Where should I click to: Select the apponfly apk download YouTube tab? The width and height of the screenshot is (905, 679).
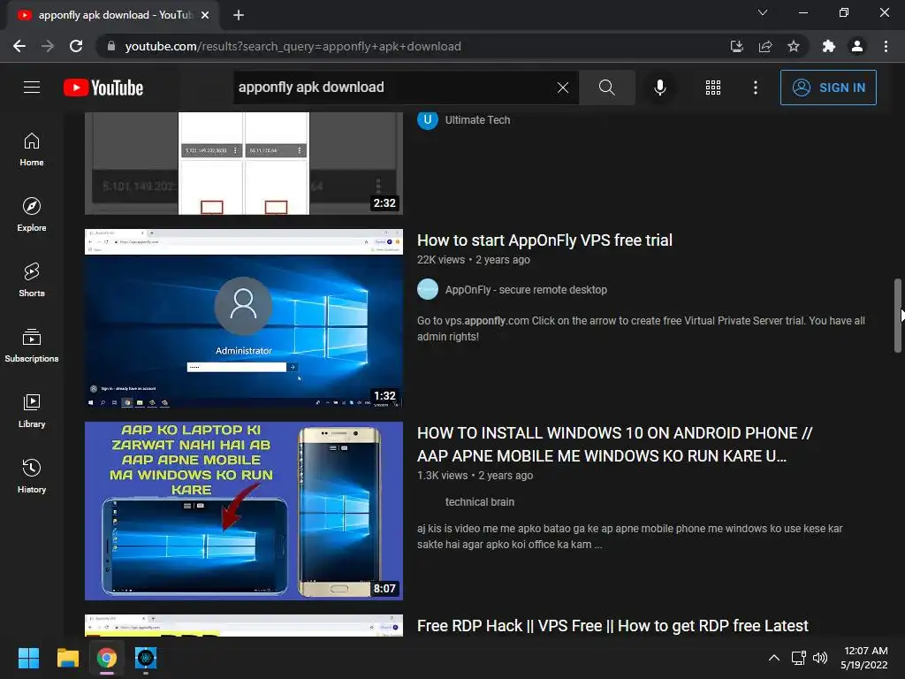pyautogui.click(x=112, y=15)
